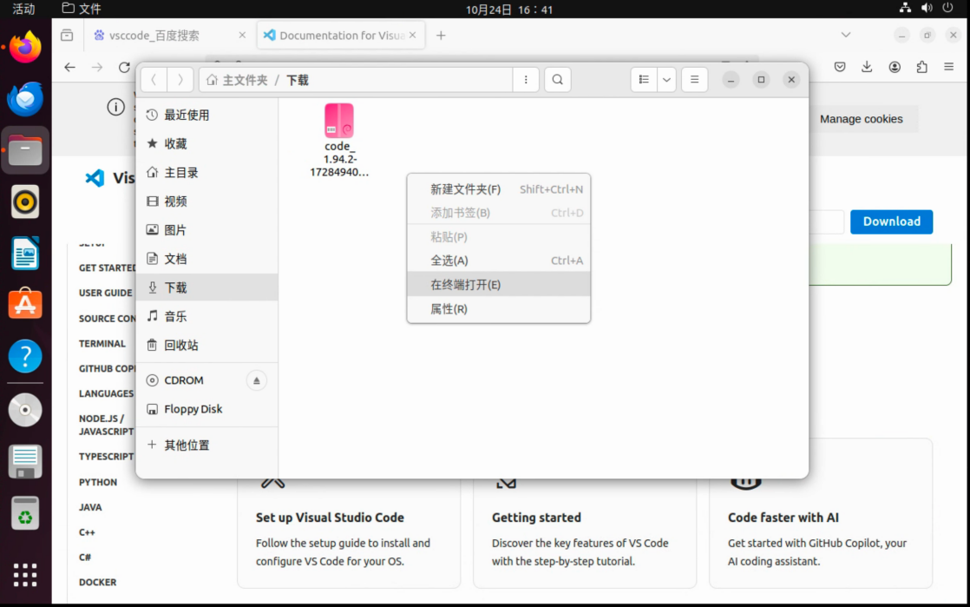Image resolution: width=970 pixels, height=607 pixels.
Task: Open Set up Visual Studio Code card
Action: tap(349, 532)
